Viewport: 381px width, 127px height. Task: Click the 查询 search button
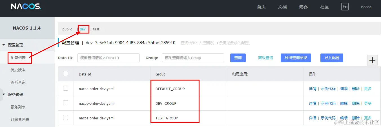[238, 58]
